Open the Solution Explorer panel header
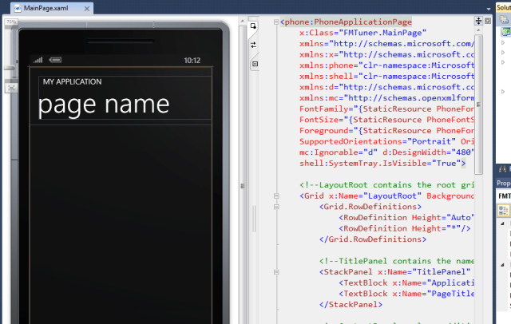511x324 pixels. point(503,7)
